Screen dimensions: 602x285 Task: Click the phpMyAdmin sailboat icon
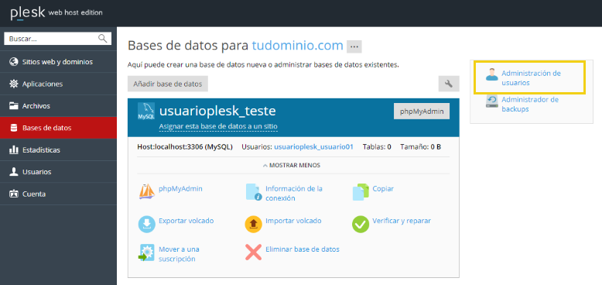147,191
